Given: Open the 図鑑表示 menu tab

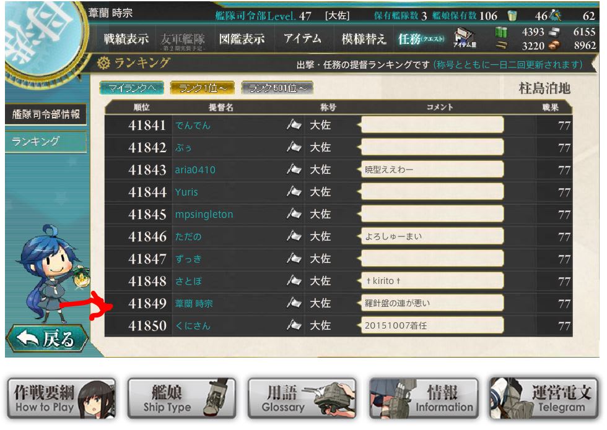Looking at the screenshot, I should coord(242,38).
